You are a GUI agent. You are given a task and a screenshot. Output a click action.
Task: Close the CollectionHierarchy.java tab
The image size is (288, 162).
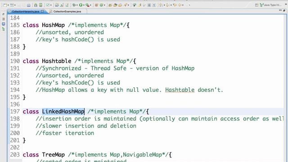42,11
